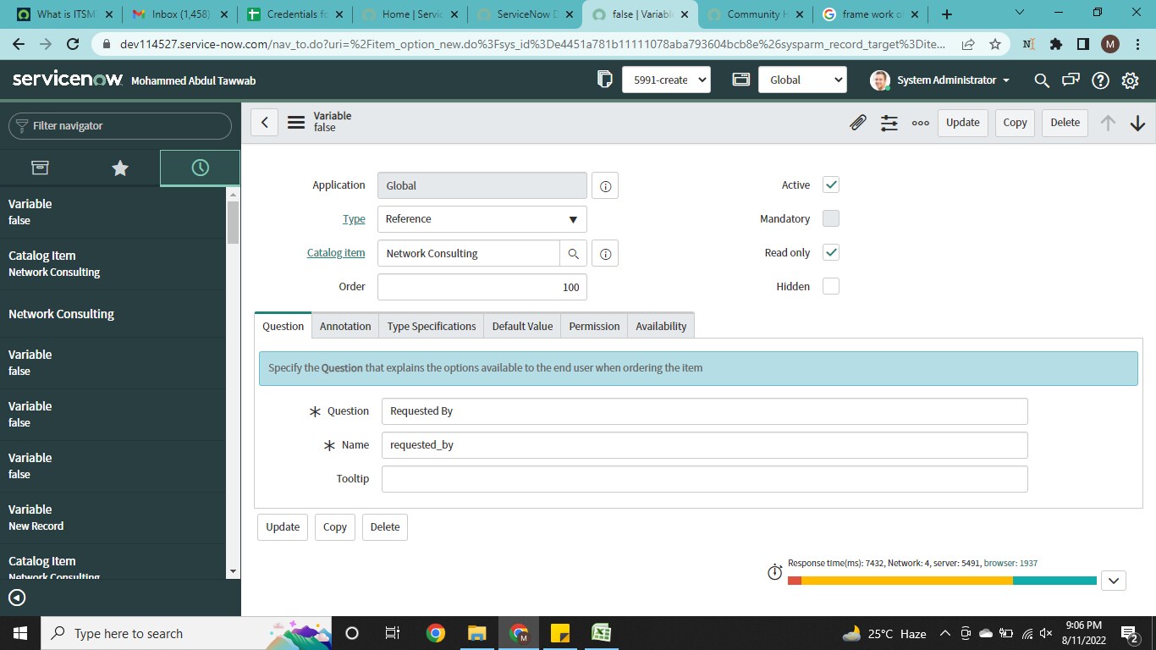Open more options ellipsis in form header
Viewport: 1156px width, 650px height.
click(921, 123)
